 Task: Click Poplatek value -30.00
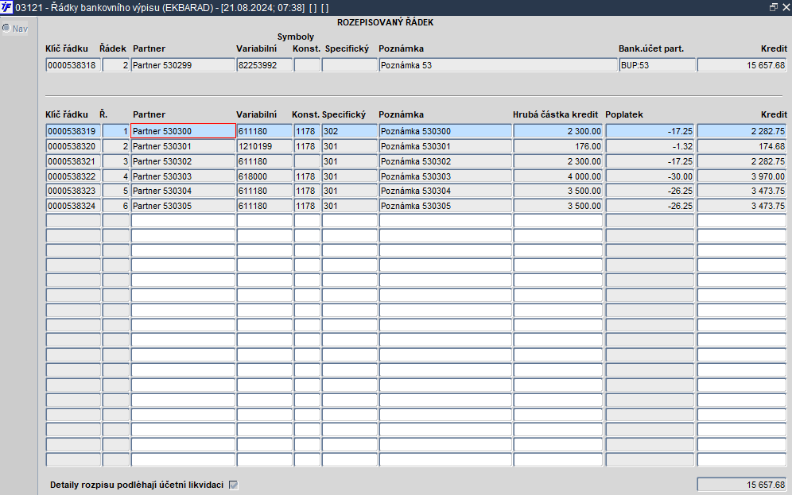click(x=650, y=176)
